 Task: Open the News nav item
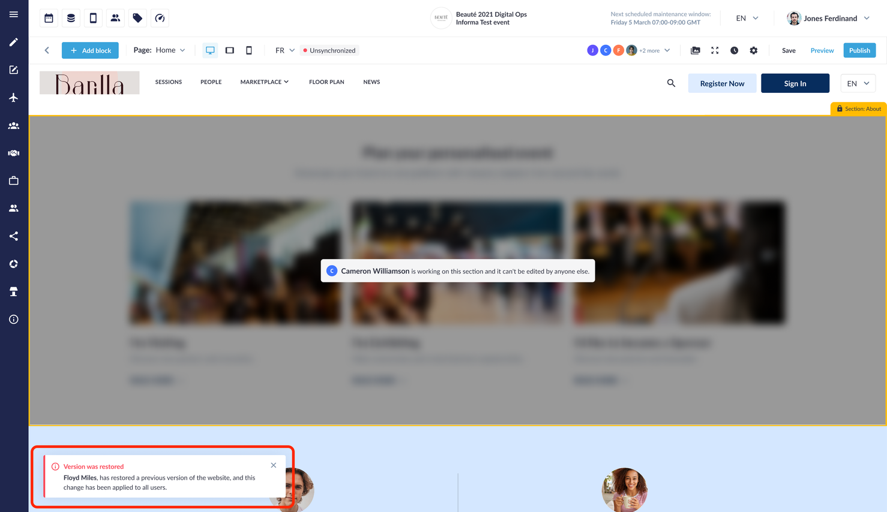coord(371,82)
